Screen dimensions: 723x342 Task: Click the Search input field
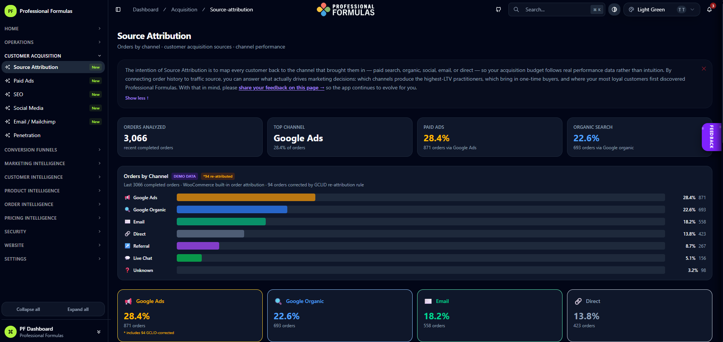point(556,9)
